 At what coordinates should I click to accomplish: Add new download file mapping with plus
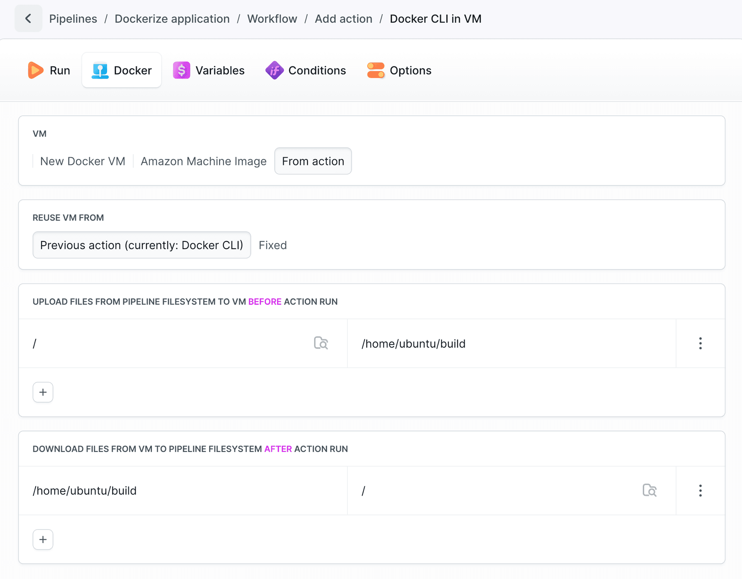click(43, 539)
